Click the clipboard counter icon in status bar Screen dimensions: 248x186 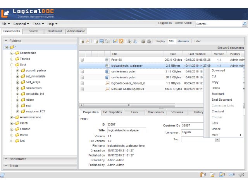pyautogui.click(x=201, y=174)
